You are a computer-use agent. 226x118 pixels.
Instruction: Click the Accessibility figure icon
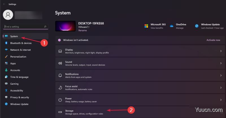[x=6, y=90]
